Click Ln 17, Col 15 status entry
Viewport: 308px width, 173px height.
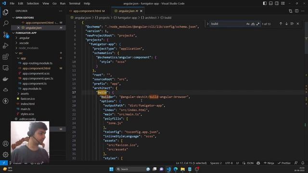191,163
